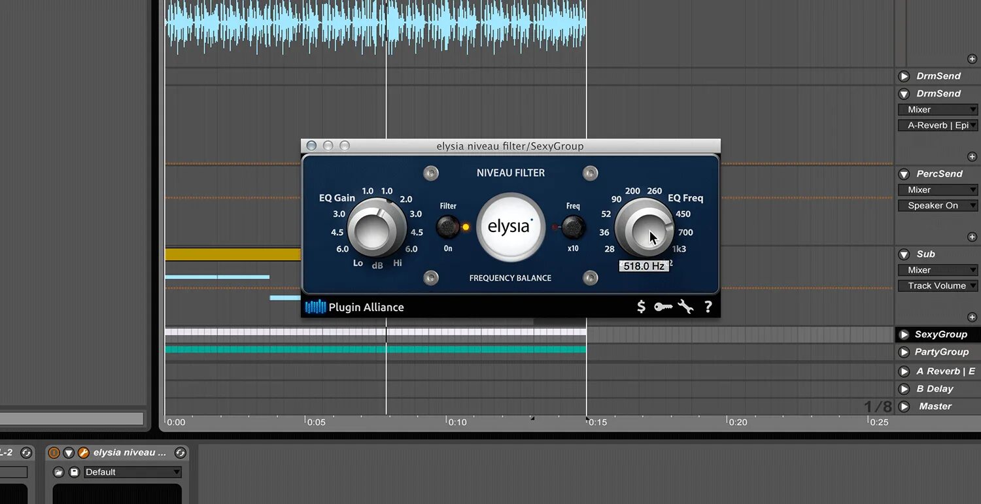Unfold the Master track
This screenshot has height=504, width=981.
pyautogui.click(x=904, y=407)
